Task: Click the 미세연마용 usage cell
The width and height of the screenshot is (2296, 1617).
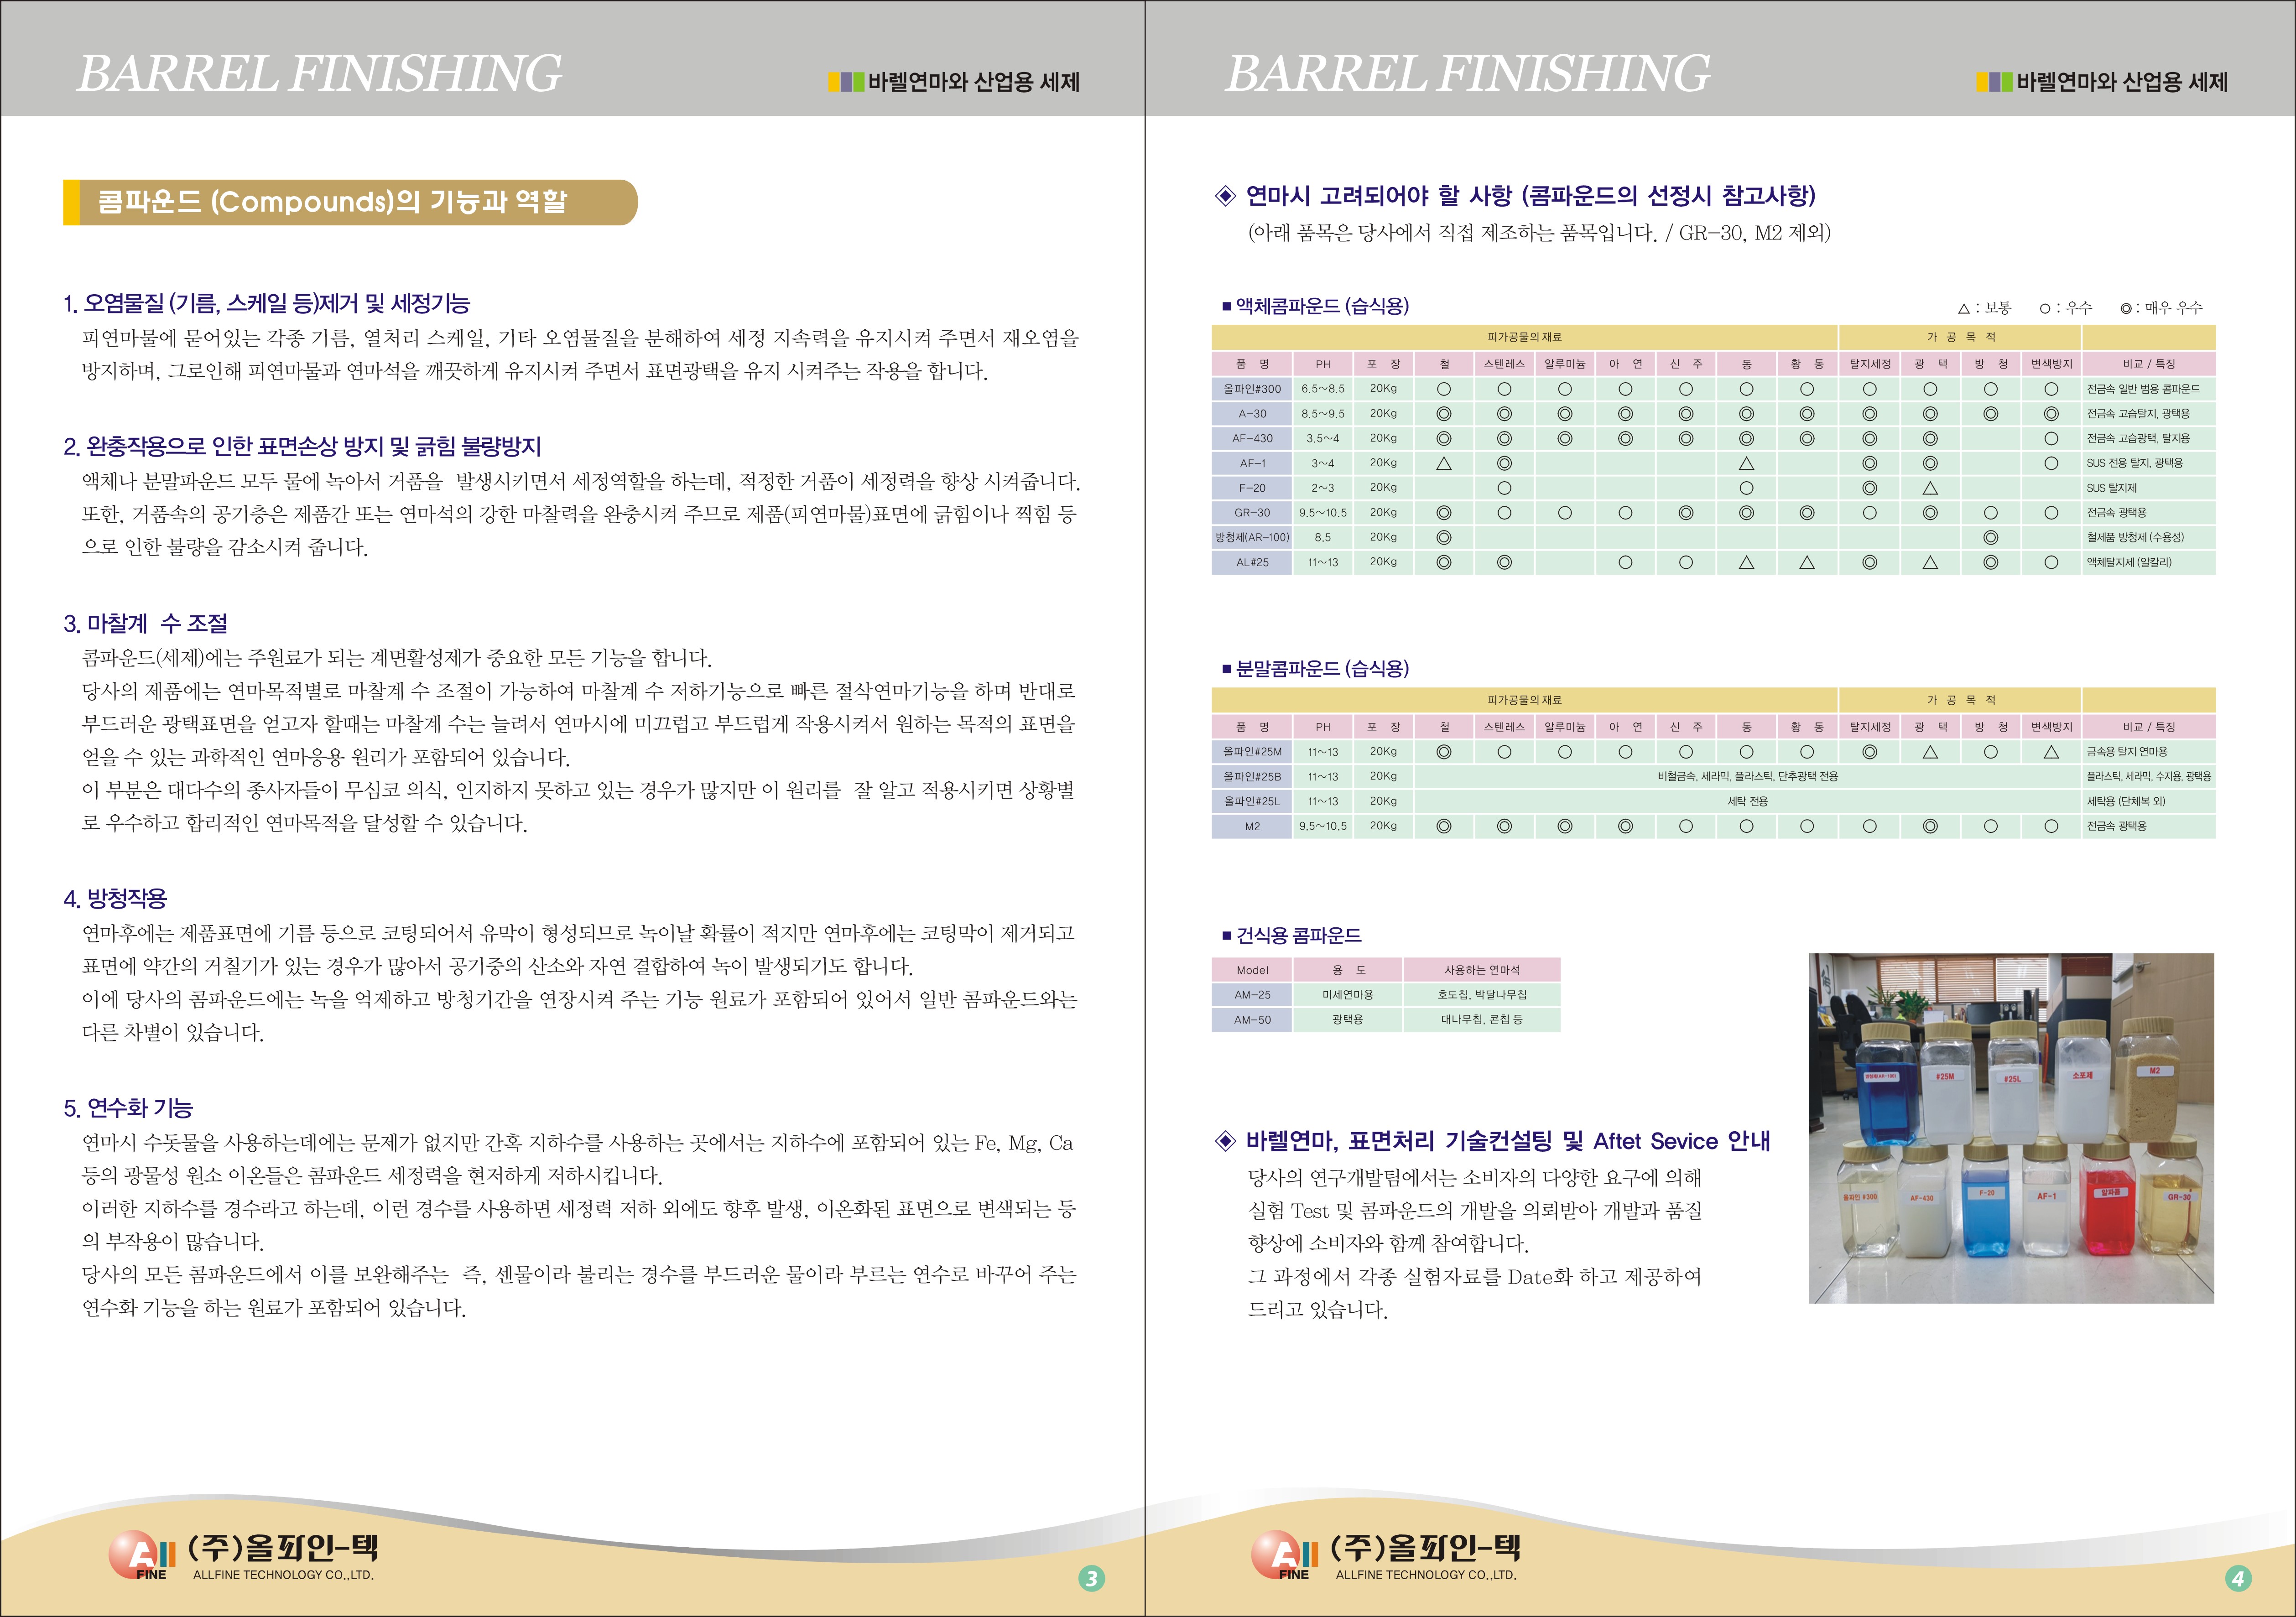Action: pos(1348,995)
